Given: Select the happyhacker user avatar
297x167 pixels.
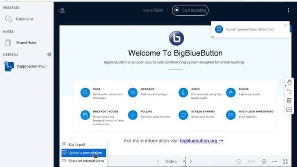Looking at the screenshot, I should pyautogui.click(x=9, y=66).
